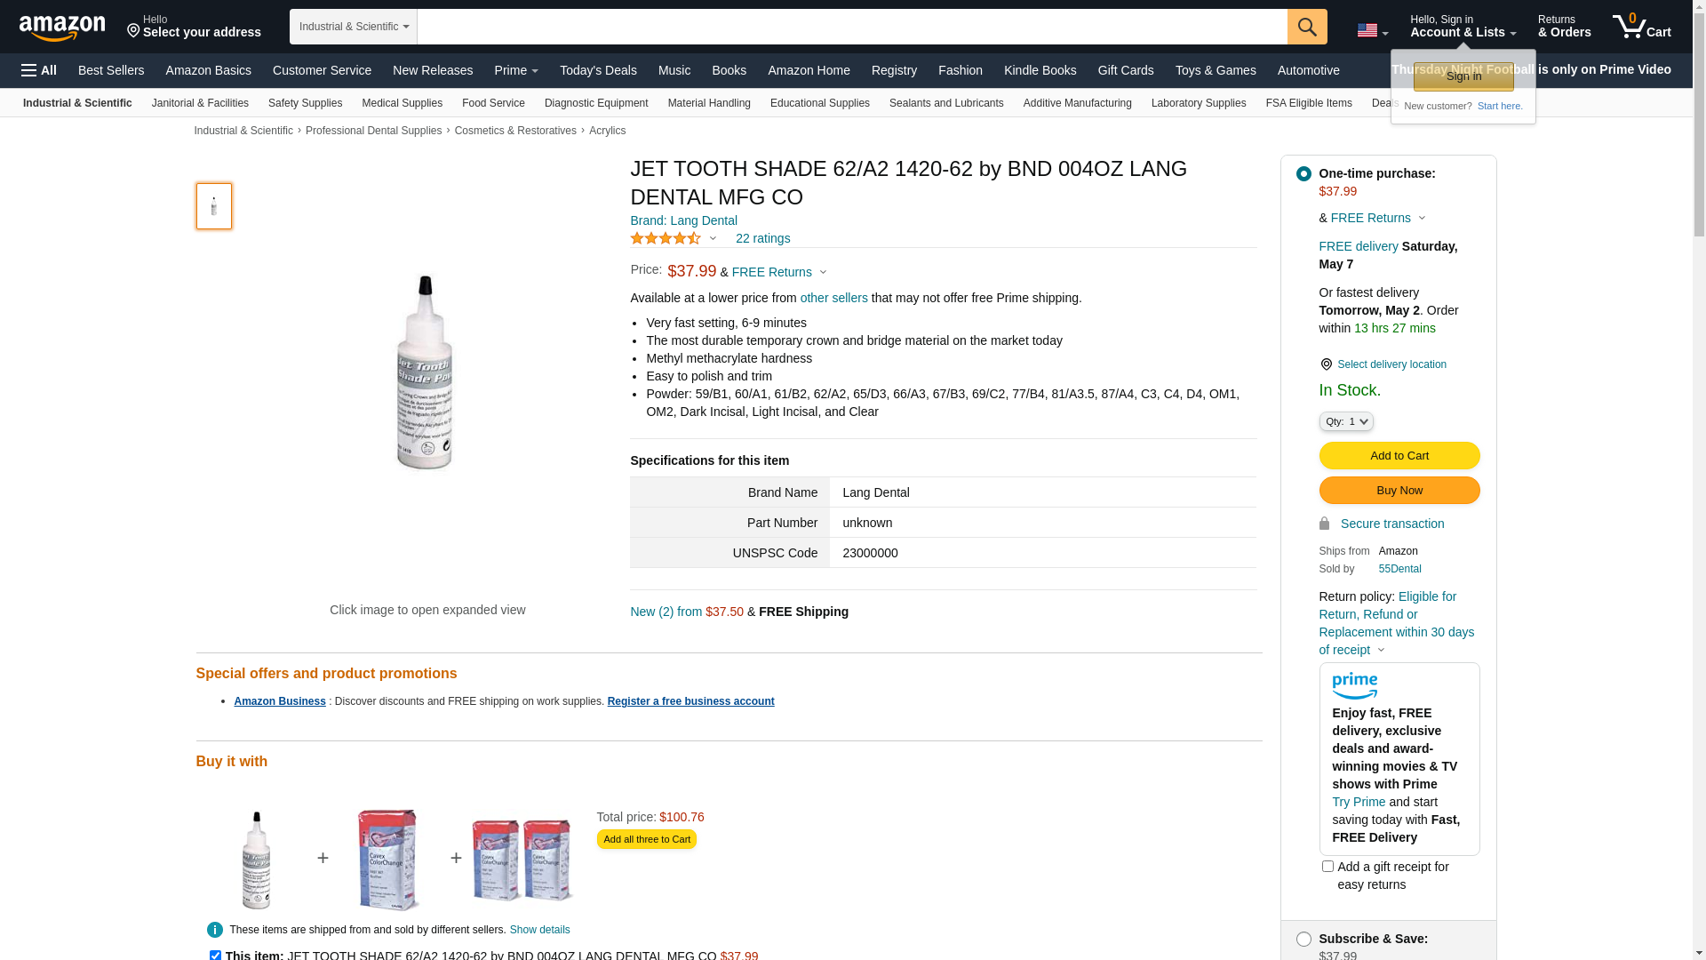Image resolution: width=1706 pixels, height=960 pixels.
Task: Click the info icon near shipped items note
Action: click(215, 930)
